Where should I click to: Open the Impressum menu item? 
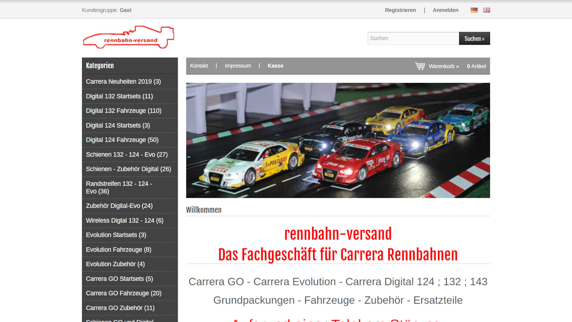(238, 66)
